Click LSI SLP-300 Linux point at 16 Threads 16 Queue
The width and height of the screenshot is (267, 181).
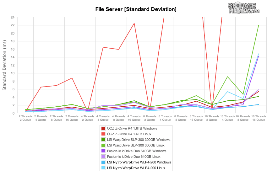pyautogui.click(x=259, y=25)
